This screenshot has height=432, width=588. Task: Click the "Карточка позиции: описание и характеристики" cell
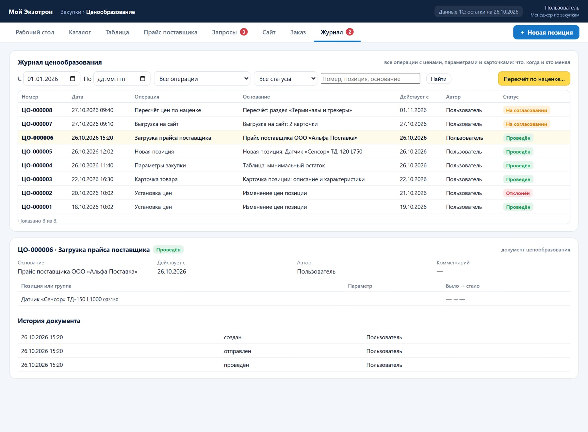click(x=304, y=179)
